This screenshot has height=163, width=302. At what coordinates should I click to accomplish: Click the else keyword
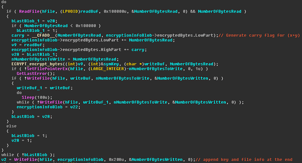[x=11, y=126]
